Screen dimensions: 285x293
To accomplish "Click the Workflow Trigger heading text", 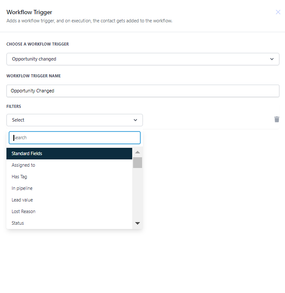I will tap(29, 12).
